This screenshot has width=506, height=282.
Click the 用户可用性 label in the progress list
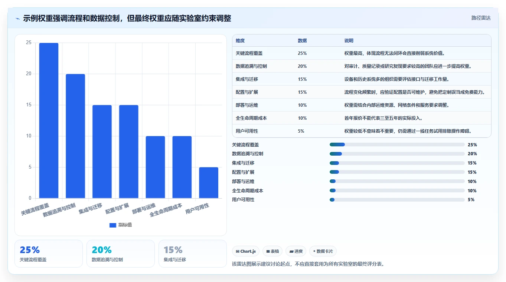(x=243, y=200)
